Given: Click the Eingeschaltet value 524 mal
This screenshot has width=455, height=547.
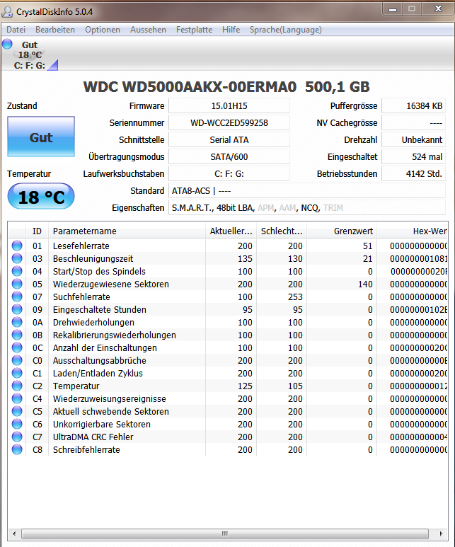Looking at the screenshot, I should 413,156.
